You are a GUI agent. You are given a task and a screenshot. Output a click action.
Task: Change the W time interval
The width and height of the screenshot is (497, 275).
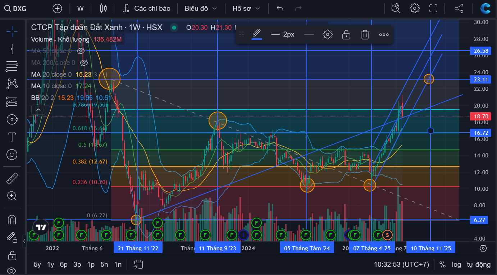coord(80,9)
